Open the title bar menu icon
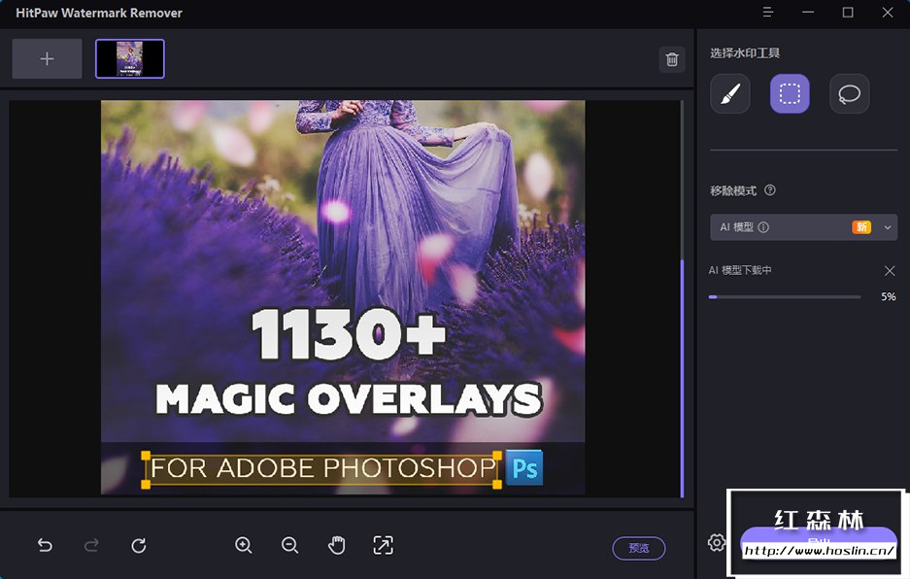 [768, 13]
